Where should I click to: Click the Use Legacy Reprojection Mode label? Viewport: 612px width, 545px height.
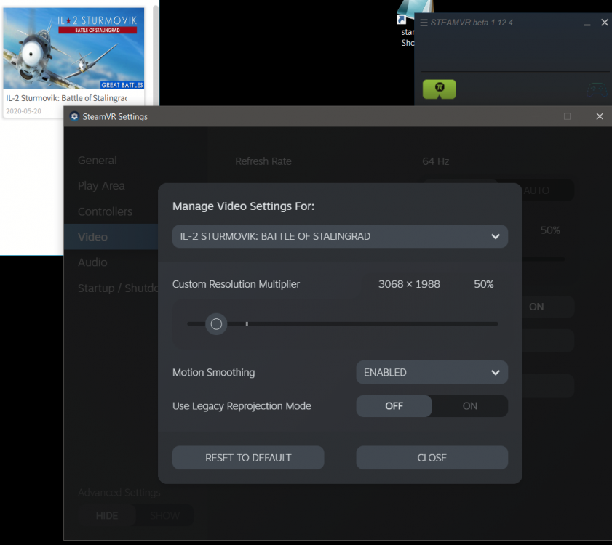coord(242,405)
